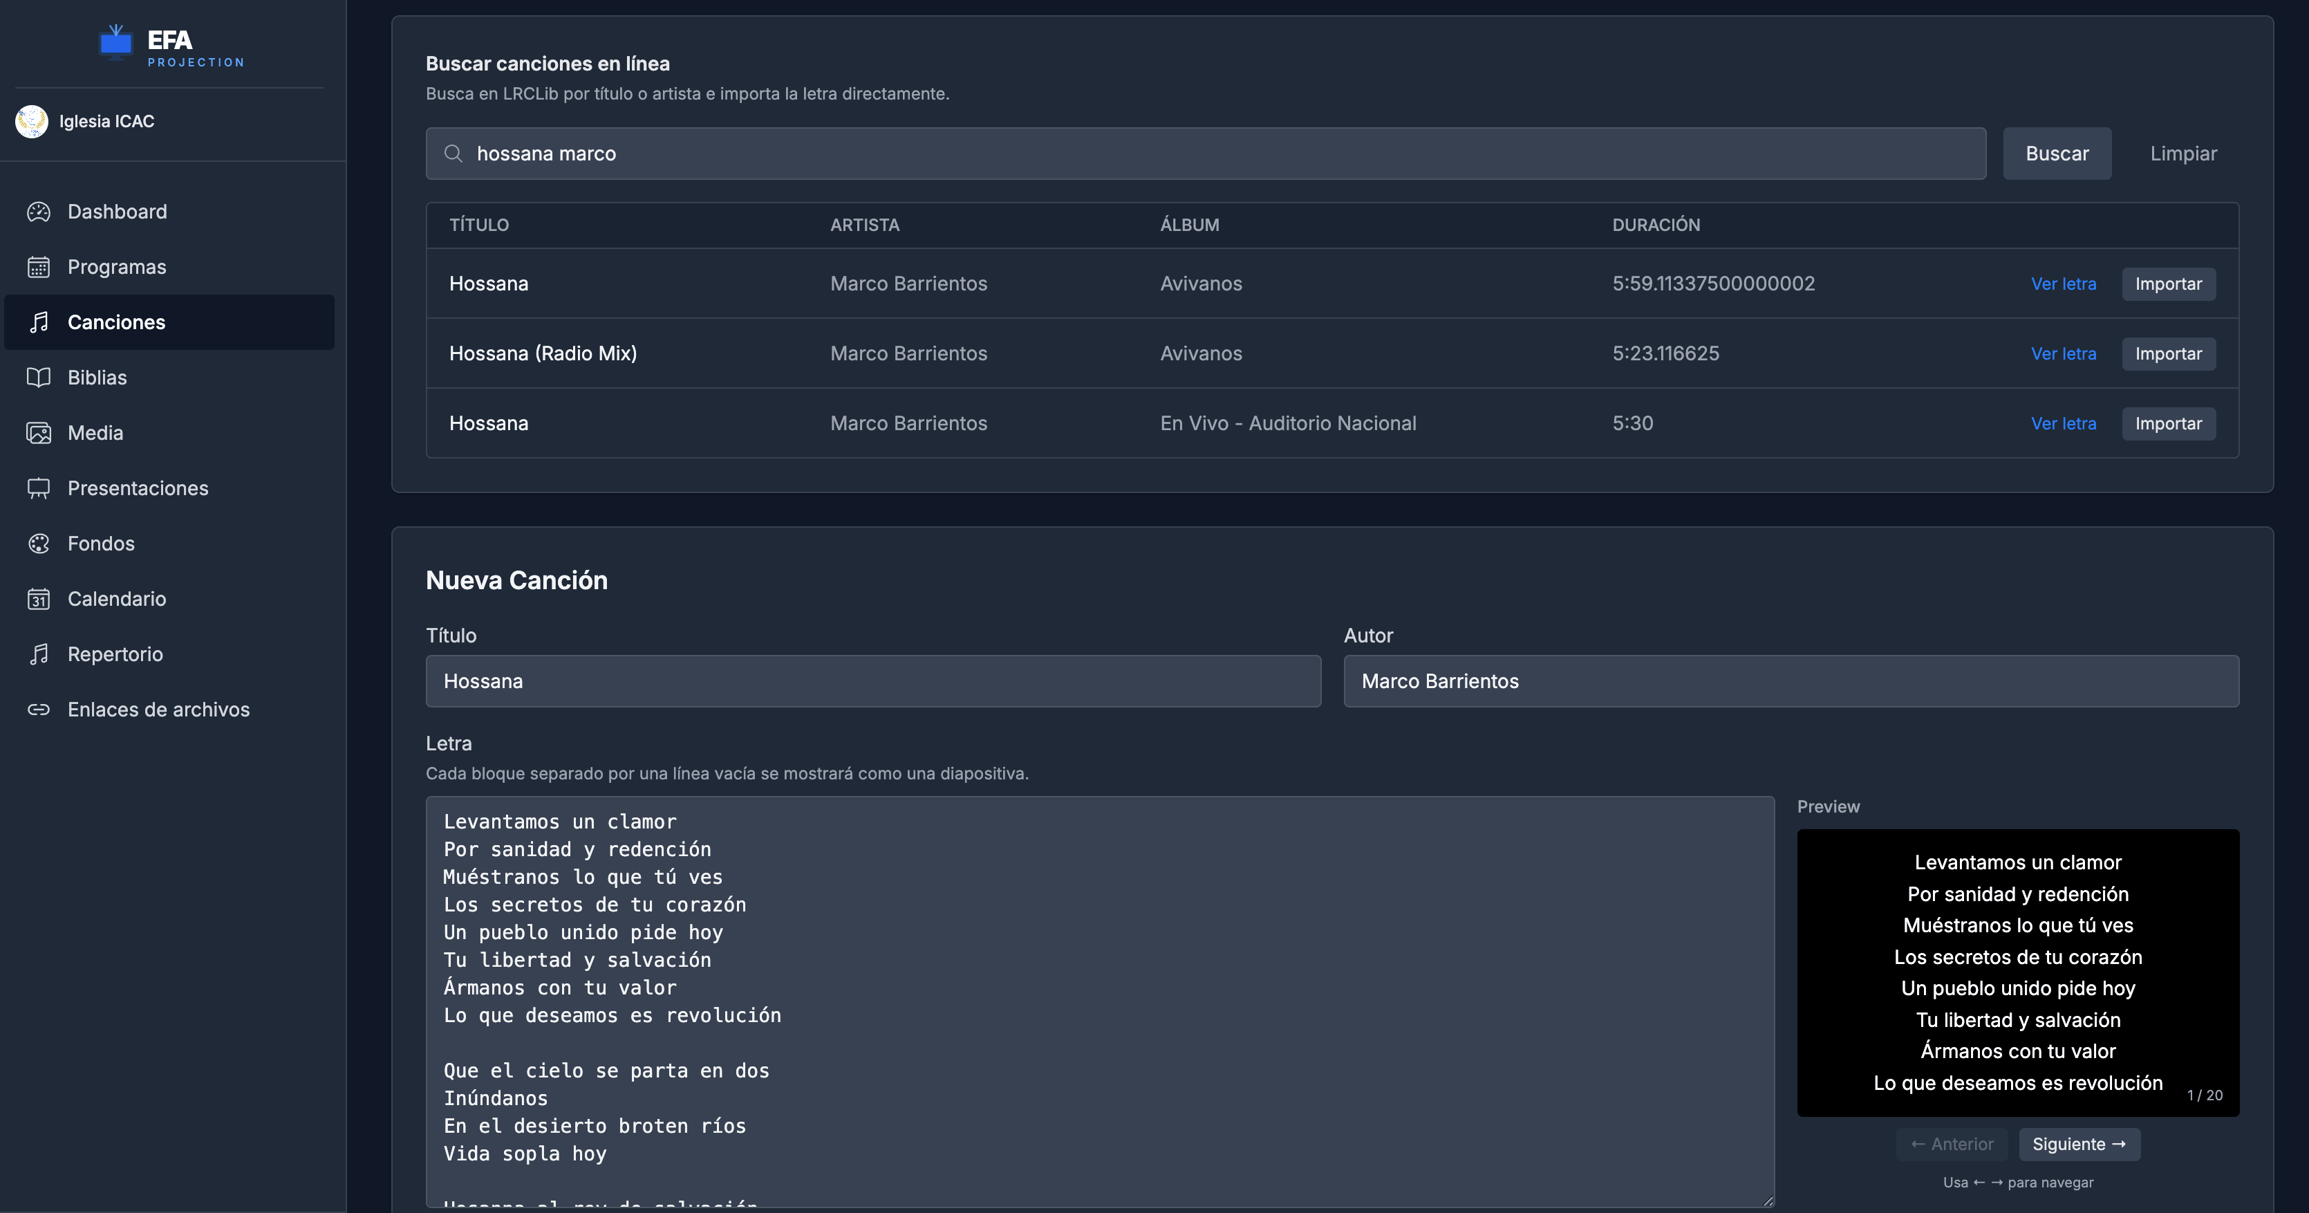Import the Auditorio Nacional version of Hossana
Image resolution: width=2309 pixels, height=1213 pixels.
pos(2167,423)
